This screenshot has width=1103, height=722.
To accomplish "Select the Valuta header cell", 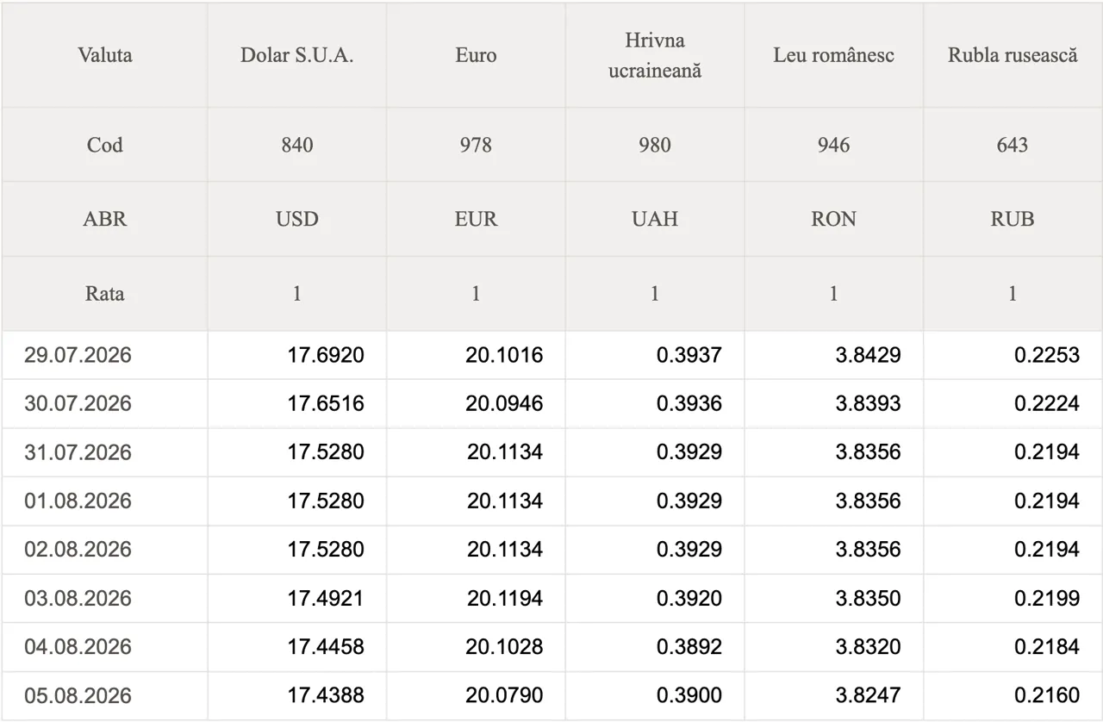I will click(104, 55).
